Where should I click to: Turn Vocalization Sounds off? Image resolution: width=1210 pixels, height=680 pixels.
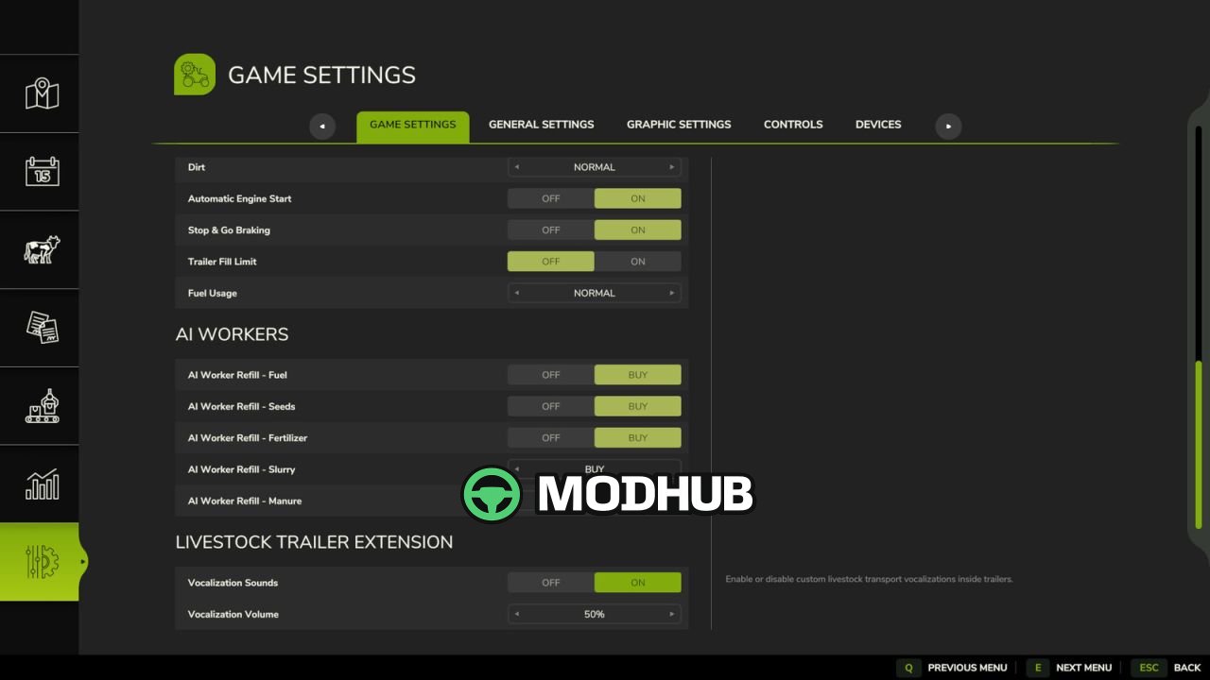tap(551, 583)
